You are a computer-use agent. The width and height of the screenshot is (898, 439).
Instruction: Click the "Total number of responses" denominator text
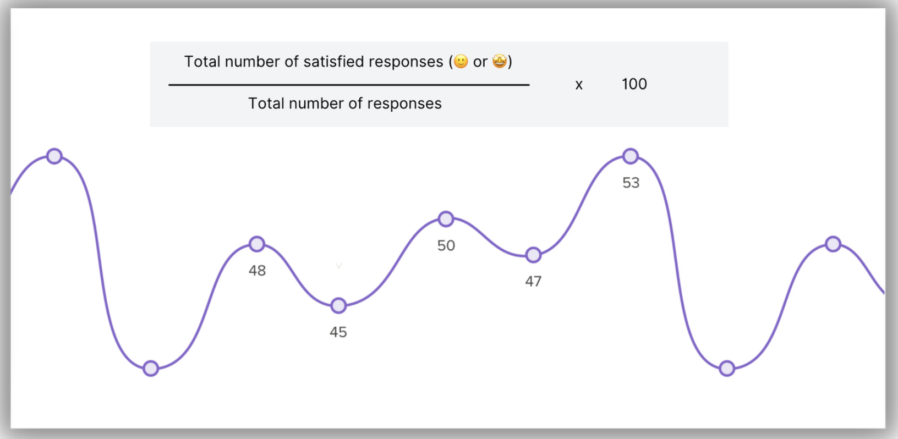(x=345, y=103)
